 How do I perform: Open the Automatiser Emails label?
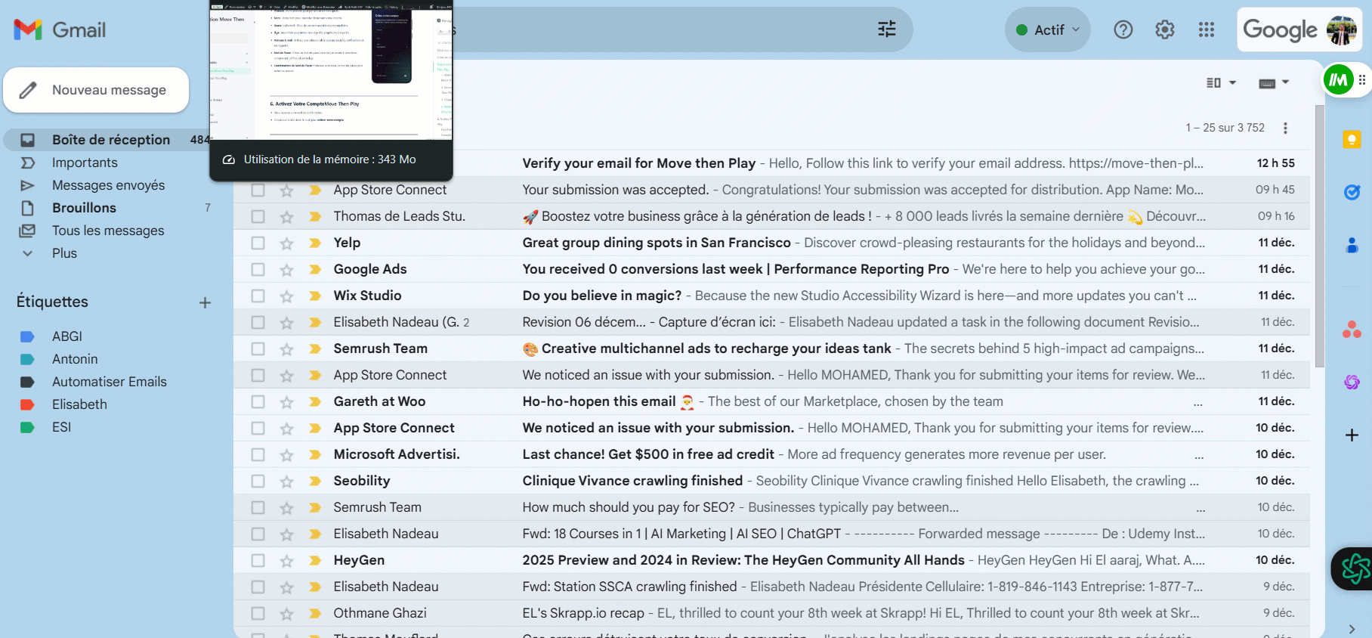point(110,382)
